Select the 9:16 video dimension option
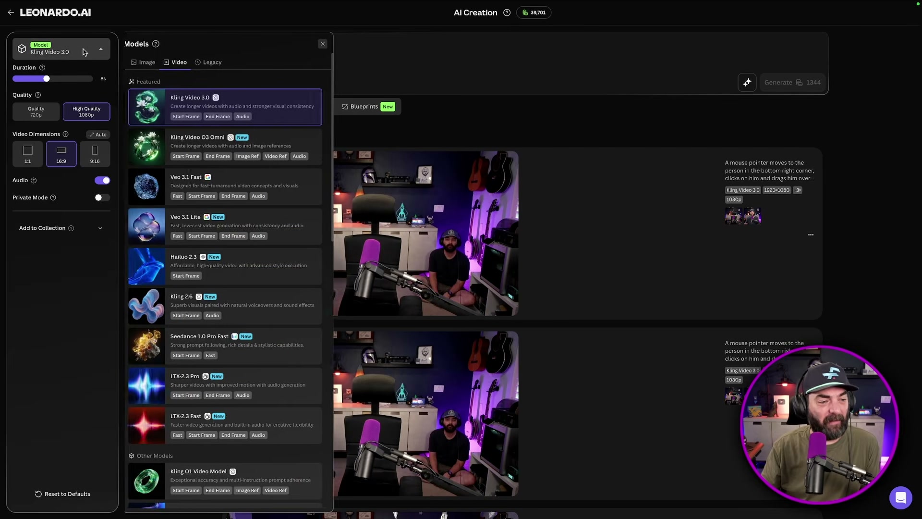 click(95, 154)
